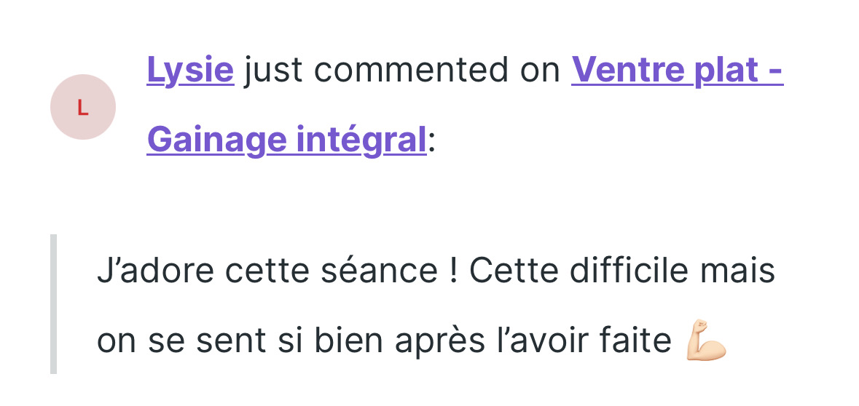Click Lysie's round "L" avatar
This screenshot has width=859, height=406.
coord(82,107)
